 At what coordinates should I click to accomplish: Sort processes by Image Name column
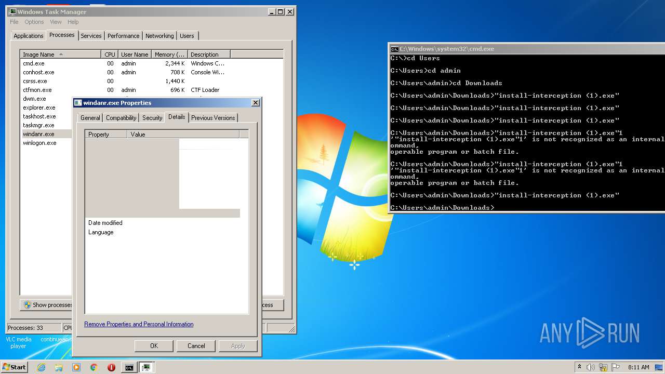[60, 55]
